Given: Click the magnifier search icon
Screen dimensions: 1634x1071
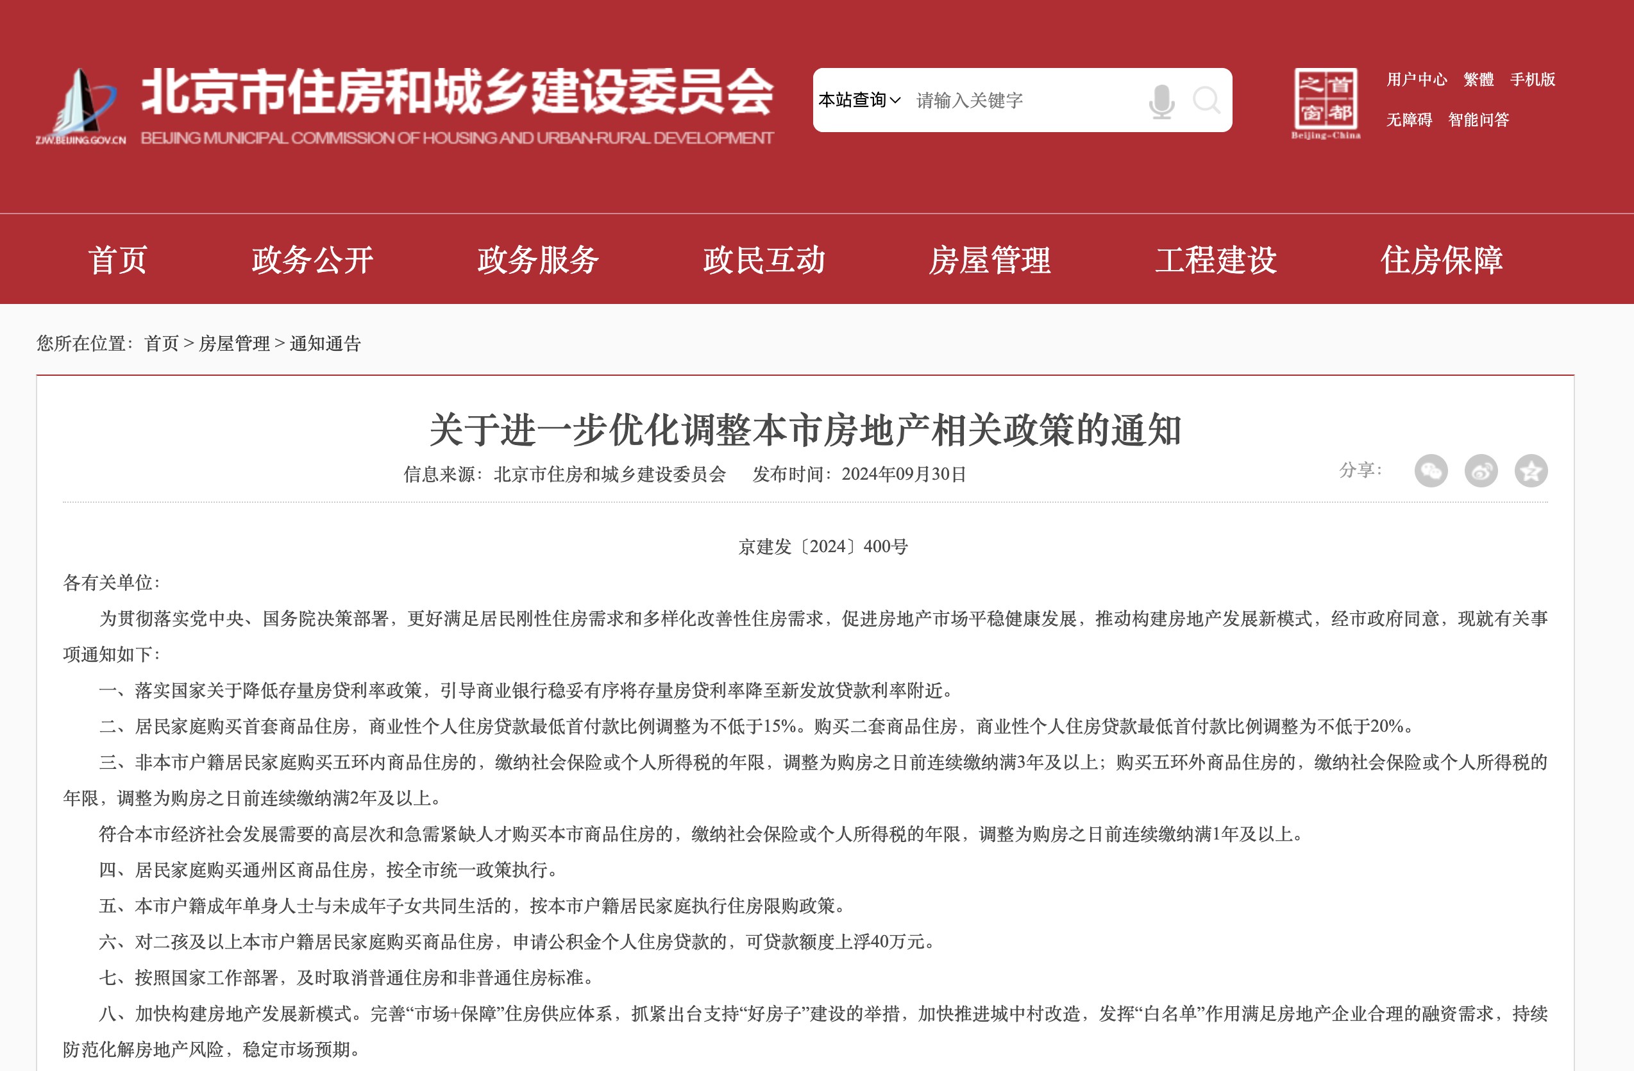Looking at the screenshot, I should click(1206, 100).
